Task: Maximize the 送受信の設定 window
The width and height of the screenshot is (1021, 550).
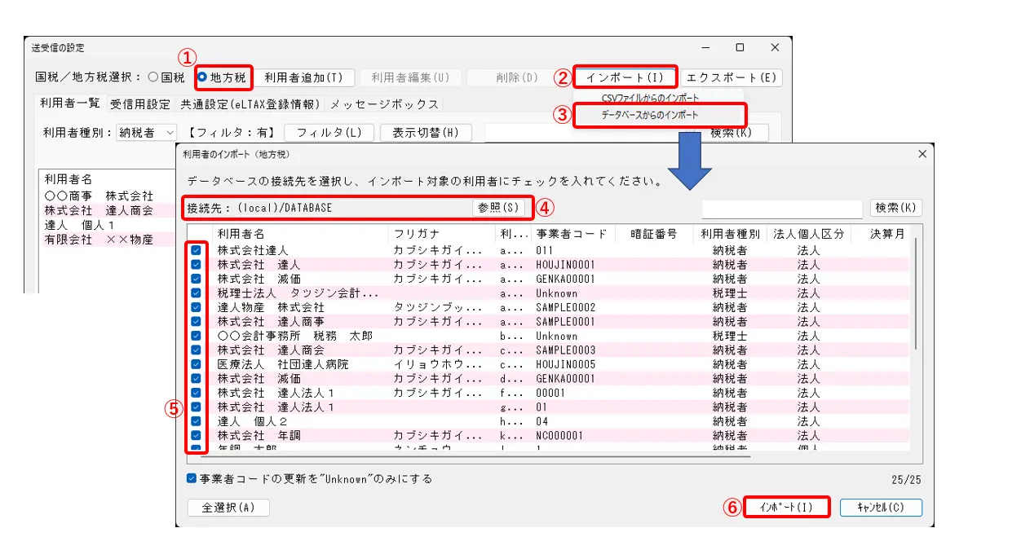Action: pyautogui.click(x=740, y=48)
